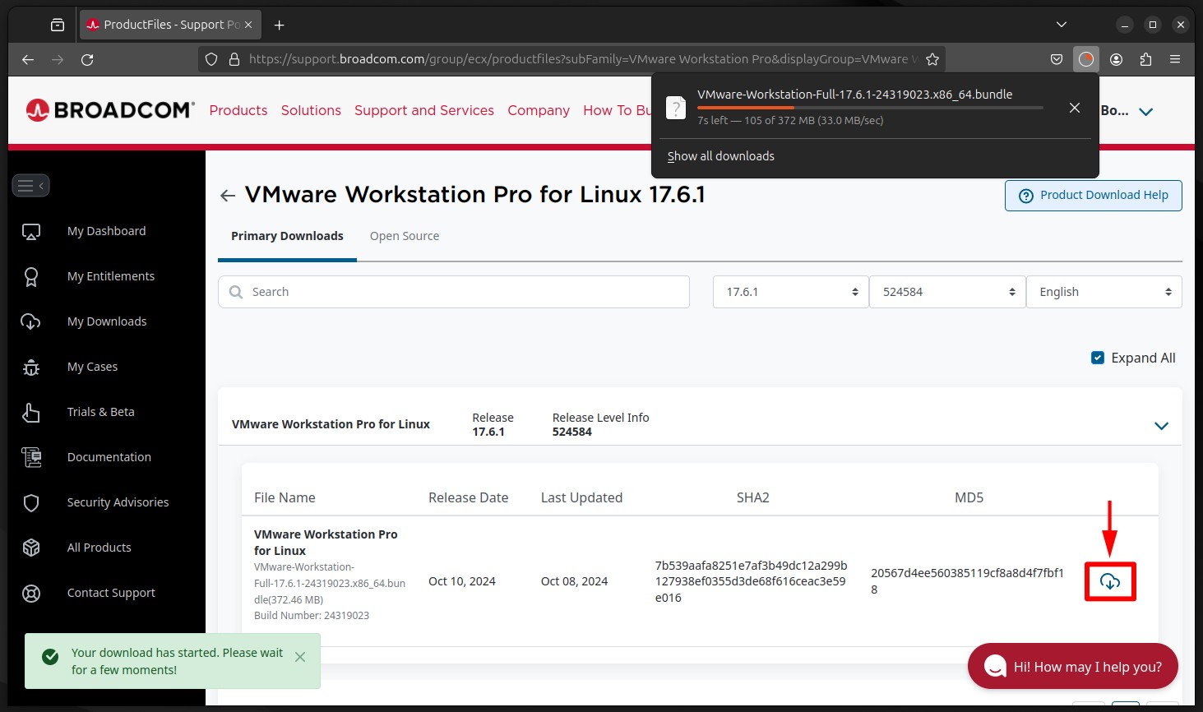Switch to Primary Downloads tab
The image size is (1203, 712).
click(287, 236)
